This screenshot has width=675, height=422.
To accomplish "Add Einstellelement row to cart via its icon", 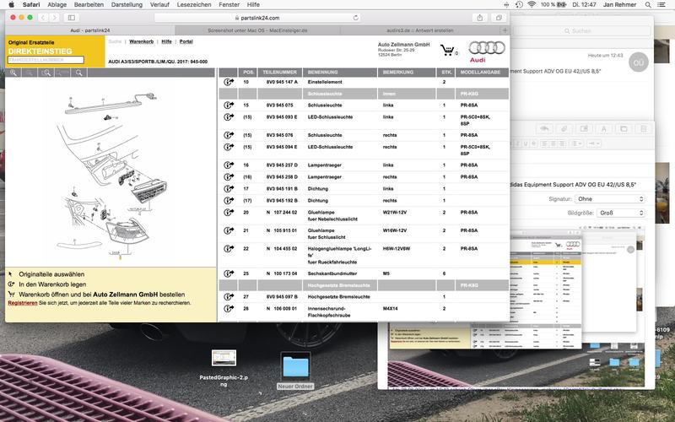I will pyautogui.click(x=228, y=82).
